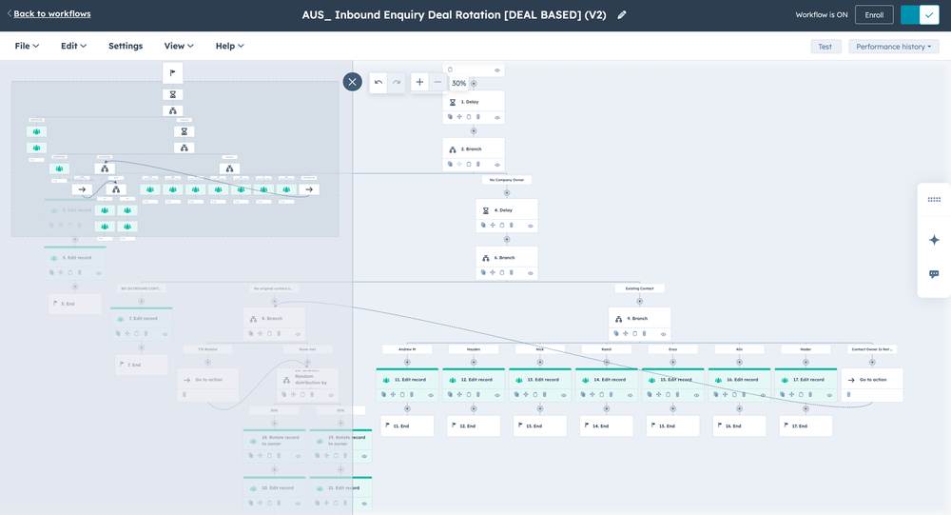Zoom in with the plus button

click(419, 82)
